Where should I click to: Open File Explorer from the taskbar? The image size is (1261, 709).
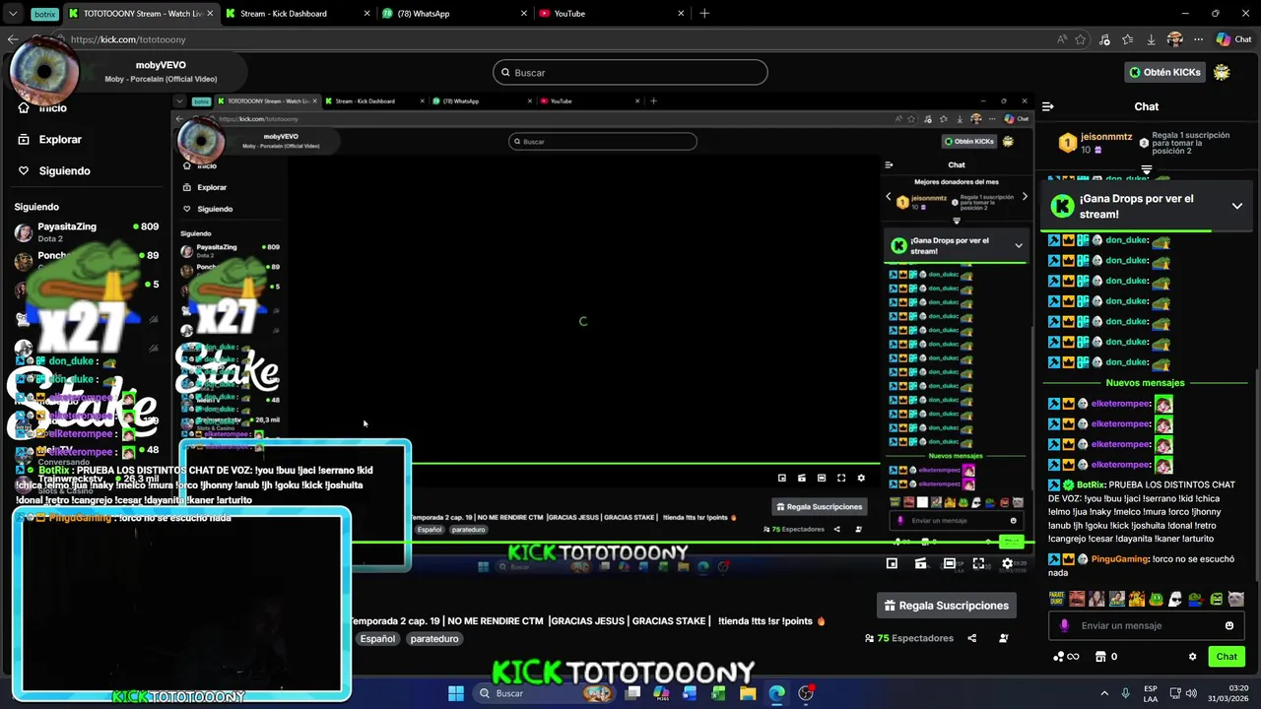(x=748, y=693)
